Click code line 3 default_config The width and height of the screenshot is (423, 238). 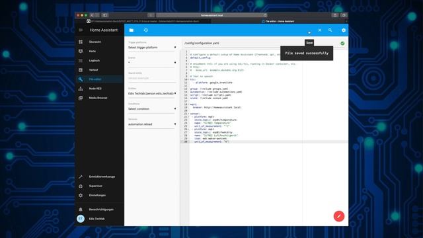(200, 58)
